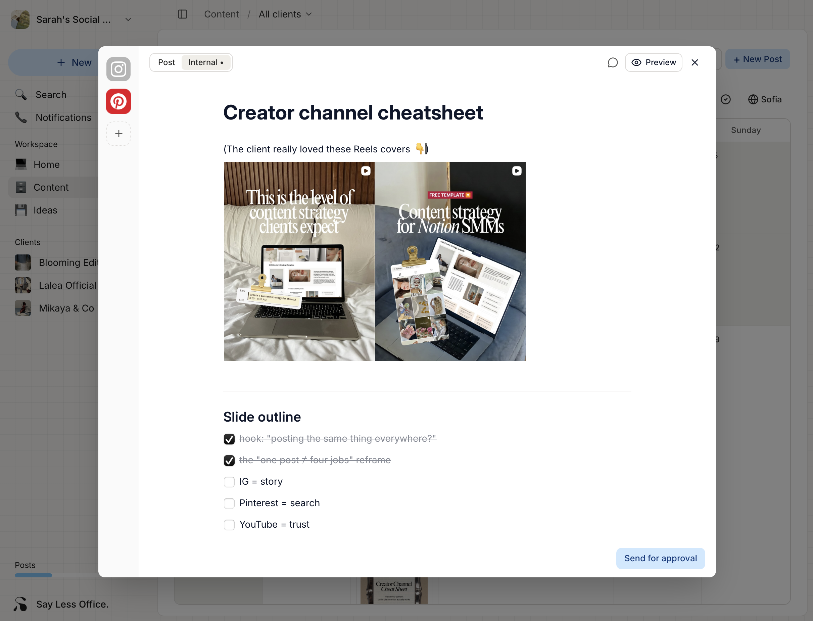The width and height of the screenshot is (813, 621).
Task: Check the Pinterest = search checkbox
Action: (229, 503)
